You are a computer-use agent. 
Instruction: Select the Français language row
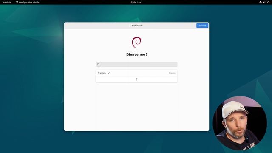point(137,73)
